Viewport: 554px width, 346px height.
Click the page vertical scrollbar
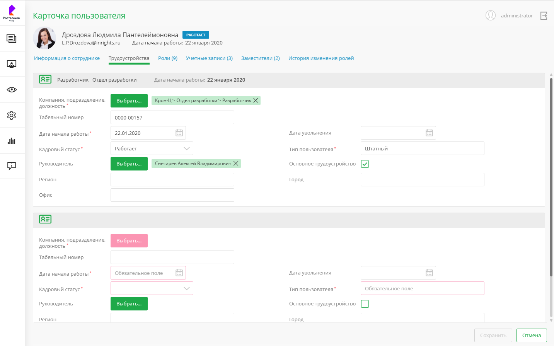(551, 178)
